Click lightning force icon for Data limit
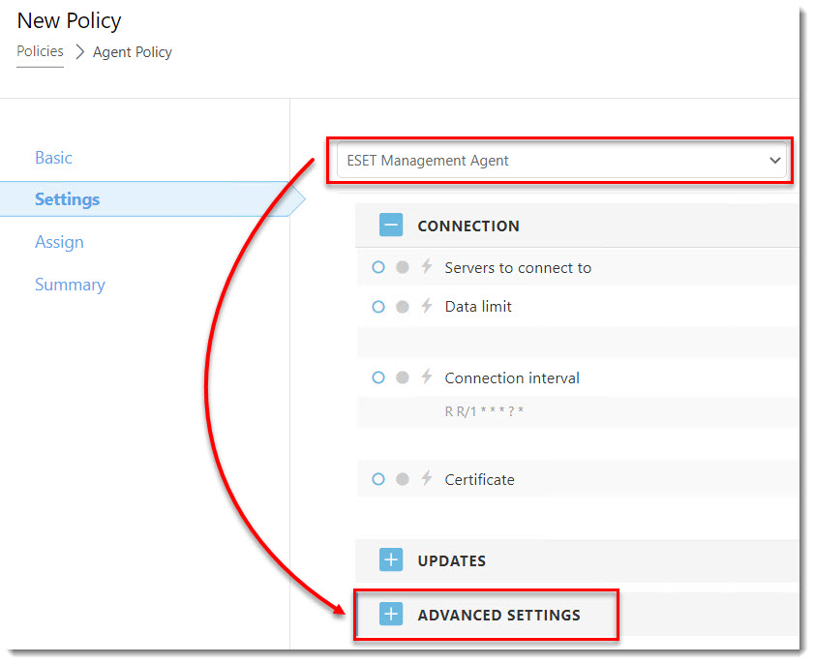Screen dimensions: 814x664 point(427,305)
